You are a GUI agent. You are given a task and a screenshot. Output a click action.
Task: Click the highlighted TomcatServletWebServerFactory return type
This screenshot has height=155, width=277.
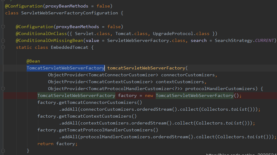click(x=65, y=68)
